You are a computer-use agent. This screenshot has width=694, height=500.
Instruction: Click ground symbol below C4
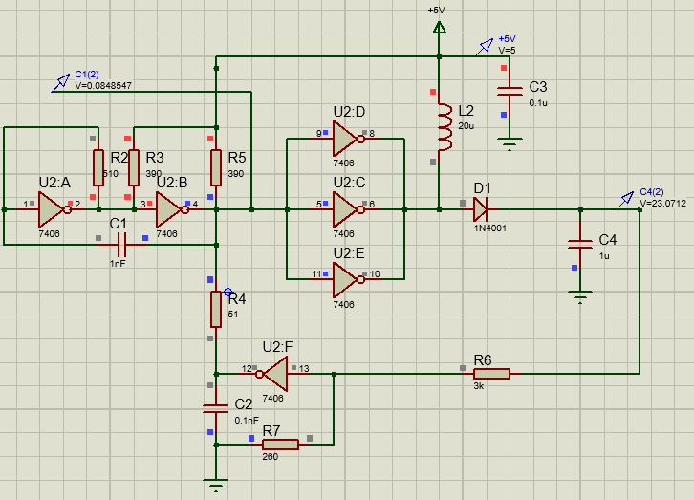(580, 297)
